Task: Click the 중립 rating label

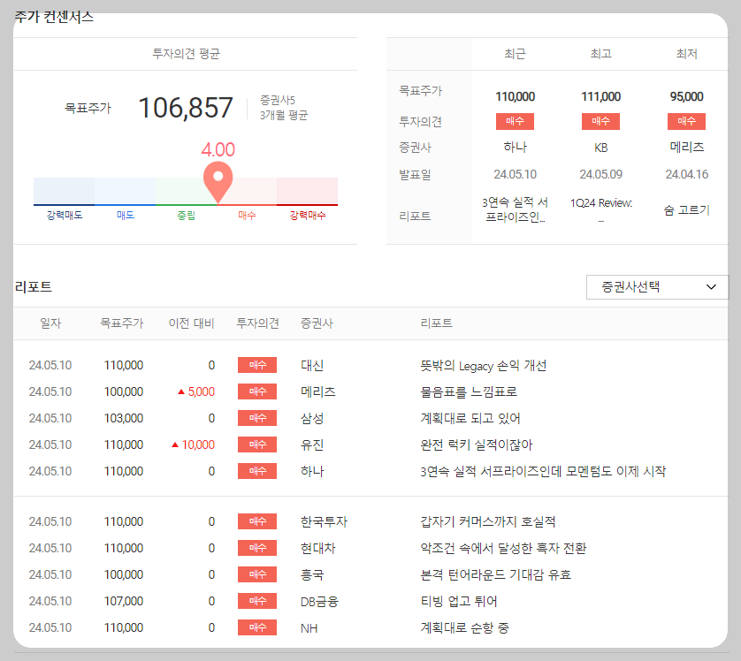Action: coord(187,216)
